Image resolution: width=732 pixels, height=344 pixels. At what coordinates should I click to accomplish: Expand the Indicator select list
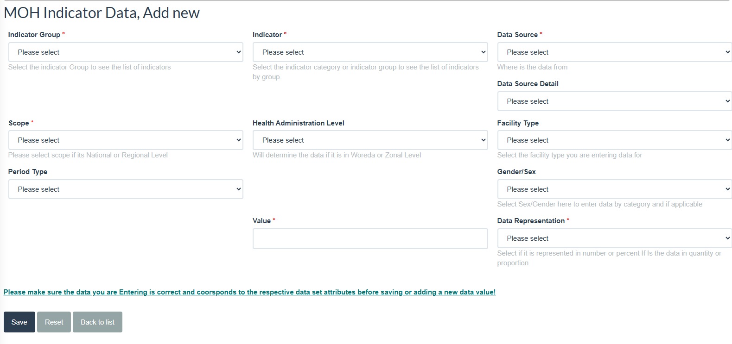pyautogui.click(x=369, y=52)
